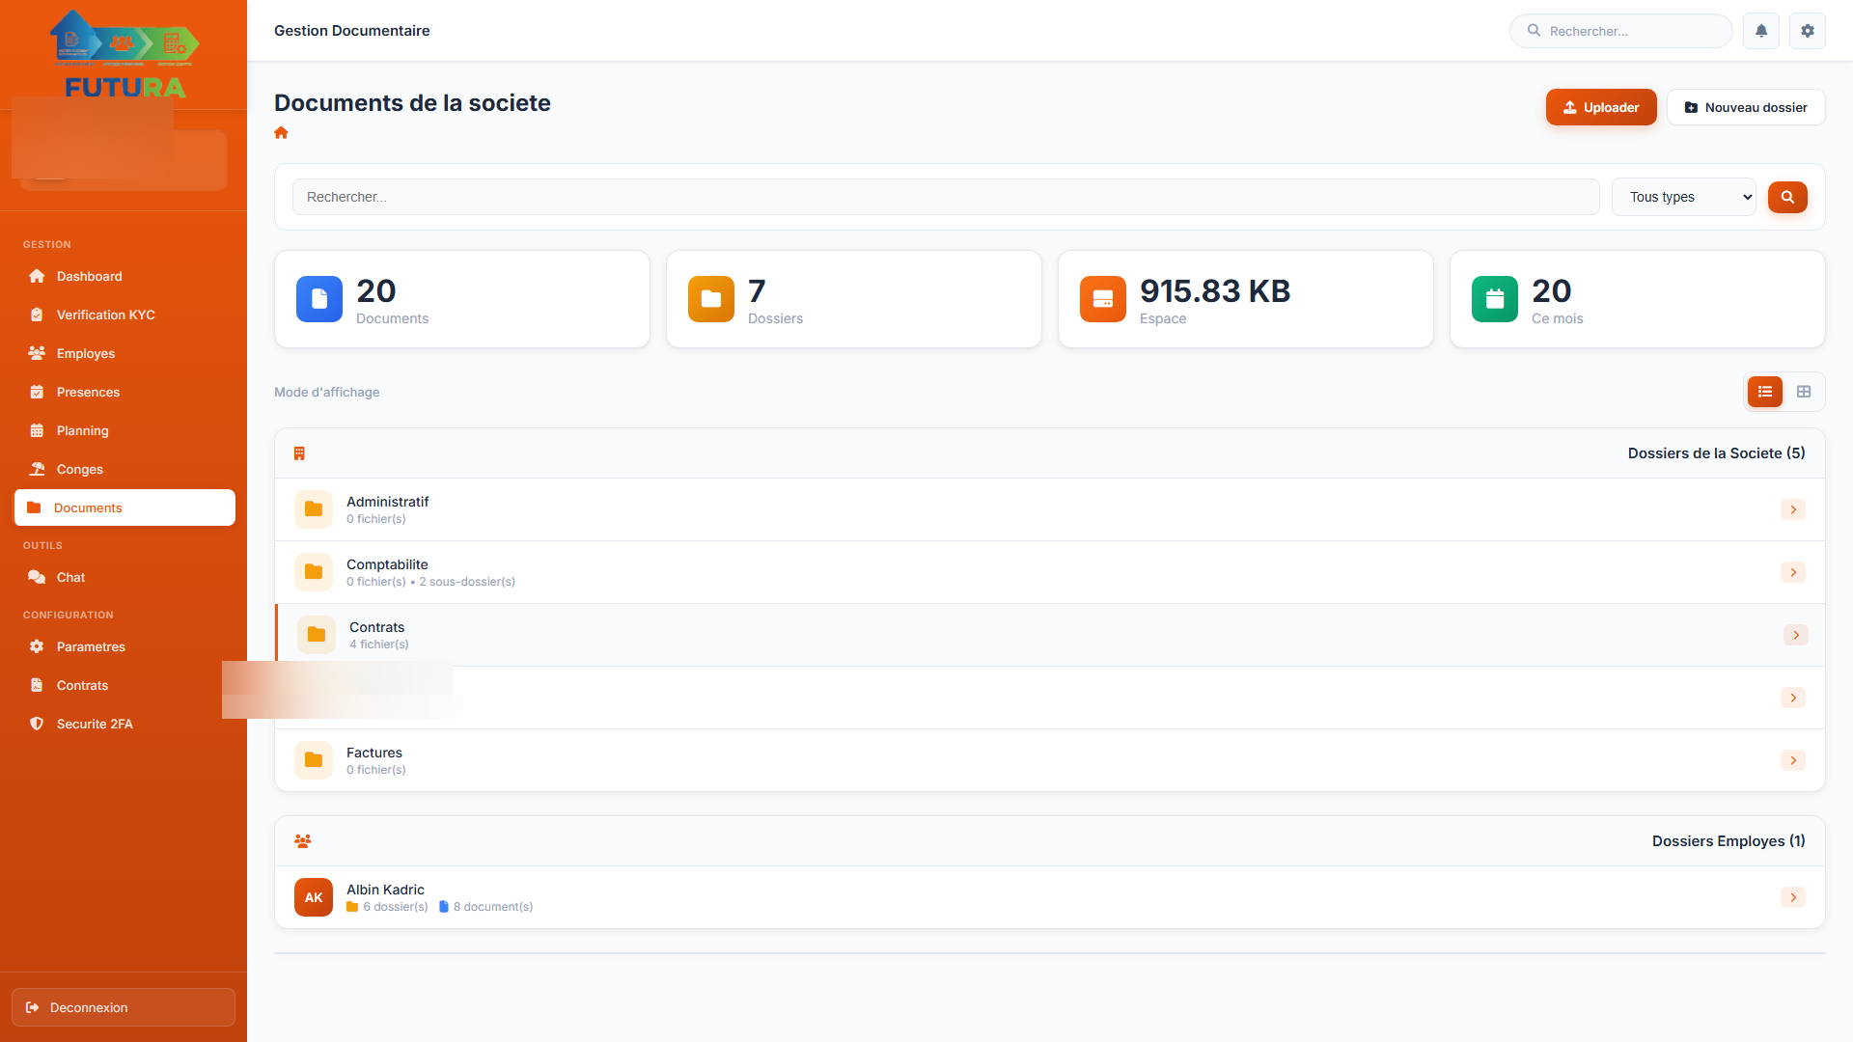Switch to grid view mode
The width and height of the screenshot is (1853, 1042).
click(x=1803, y=392)
